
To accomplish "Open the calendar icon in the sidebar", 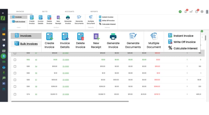I will (4, 51).
